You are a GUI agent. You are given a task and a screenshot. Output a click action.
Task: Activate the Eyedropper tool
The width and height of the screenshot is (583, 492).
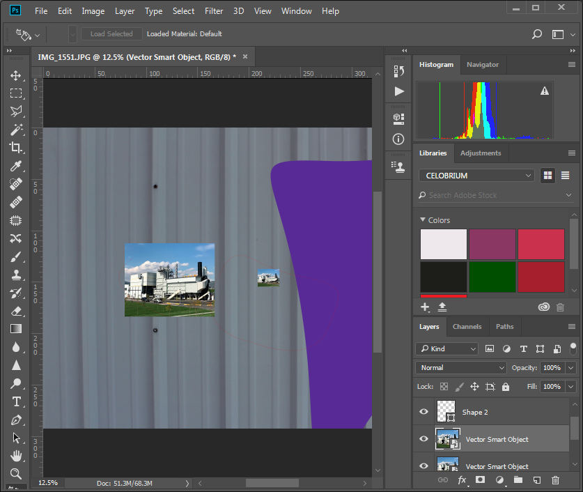[x=15, y=166]
